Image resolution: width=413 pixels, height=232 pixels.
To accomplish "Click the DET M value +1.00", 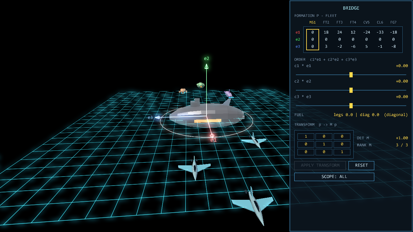I will [402, 138].
